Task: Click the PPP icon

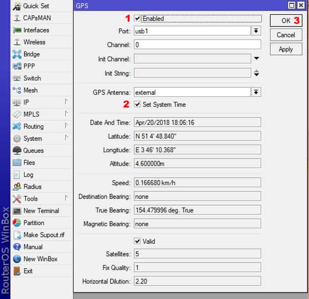Action: pyautogui.click(x=17, y=66)
